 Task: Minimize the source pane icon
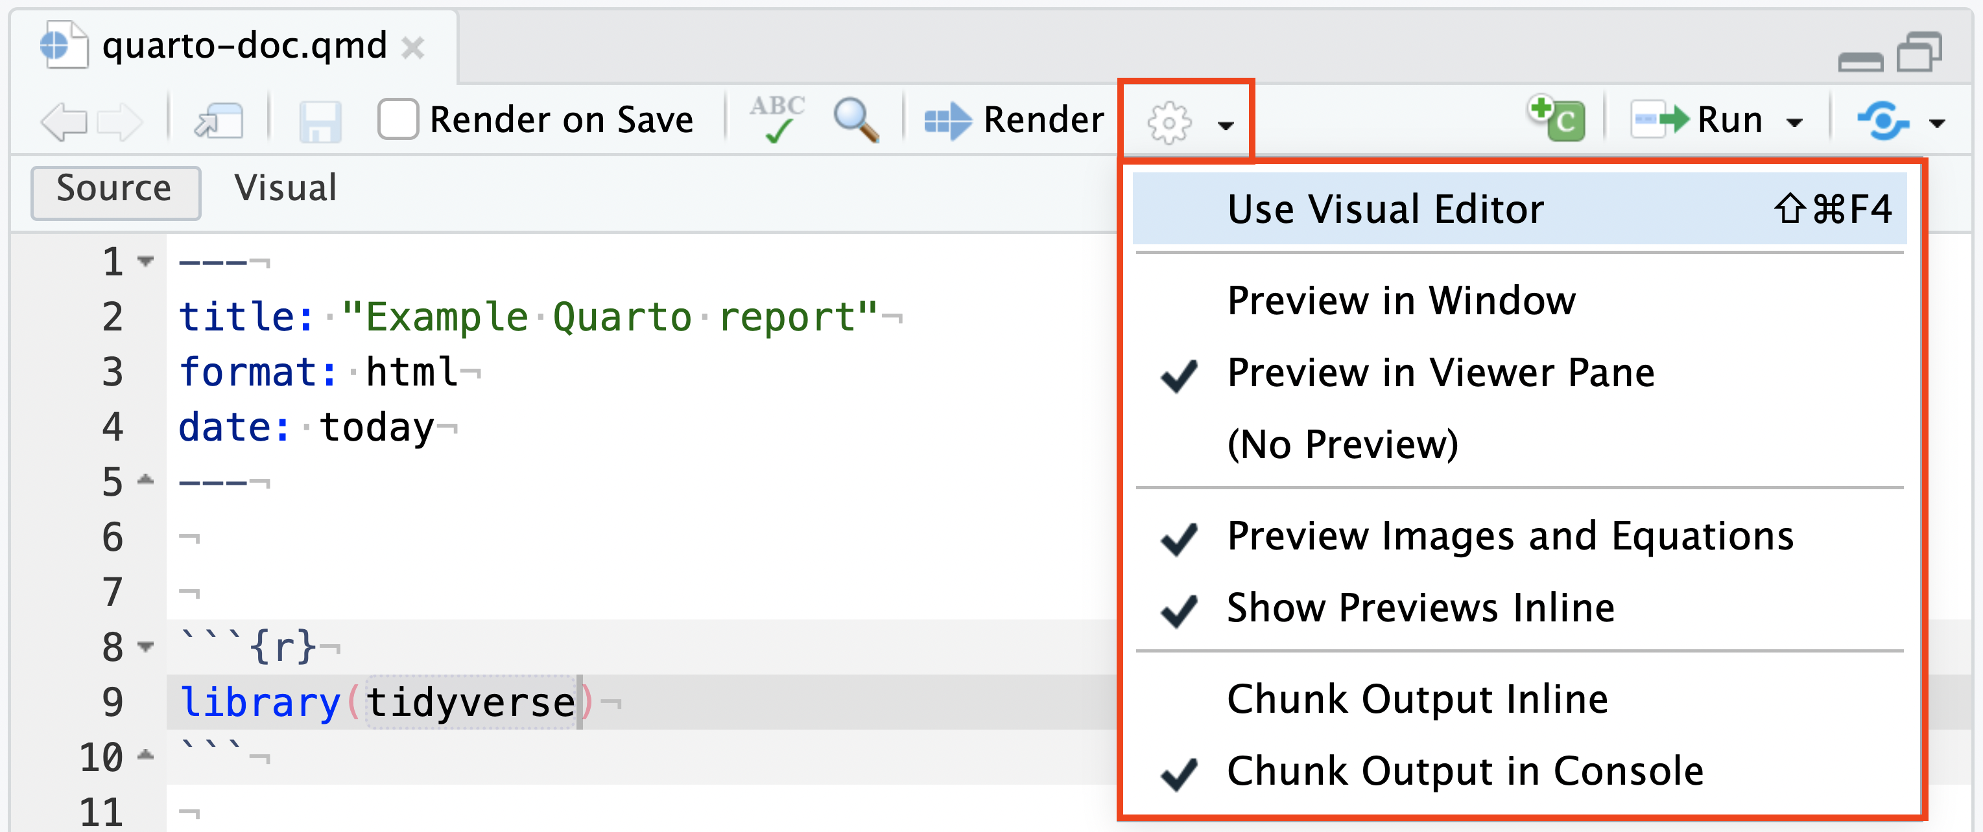(x=1860, y=61)
